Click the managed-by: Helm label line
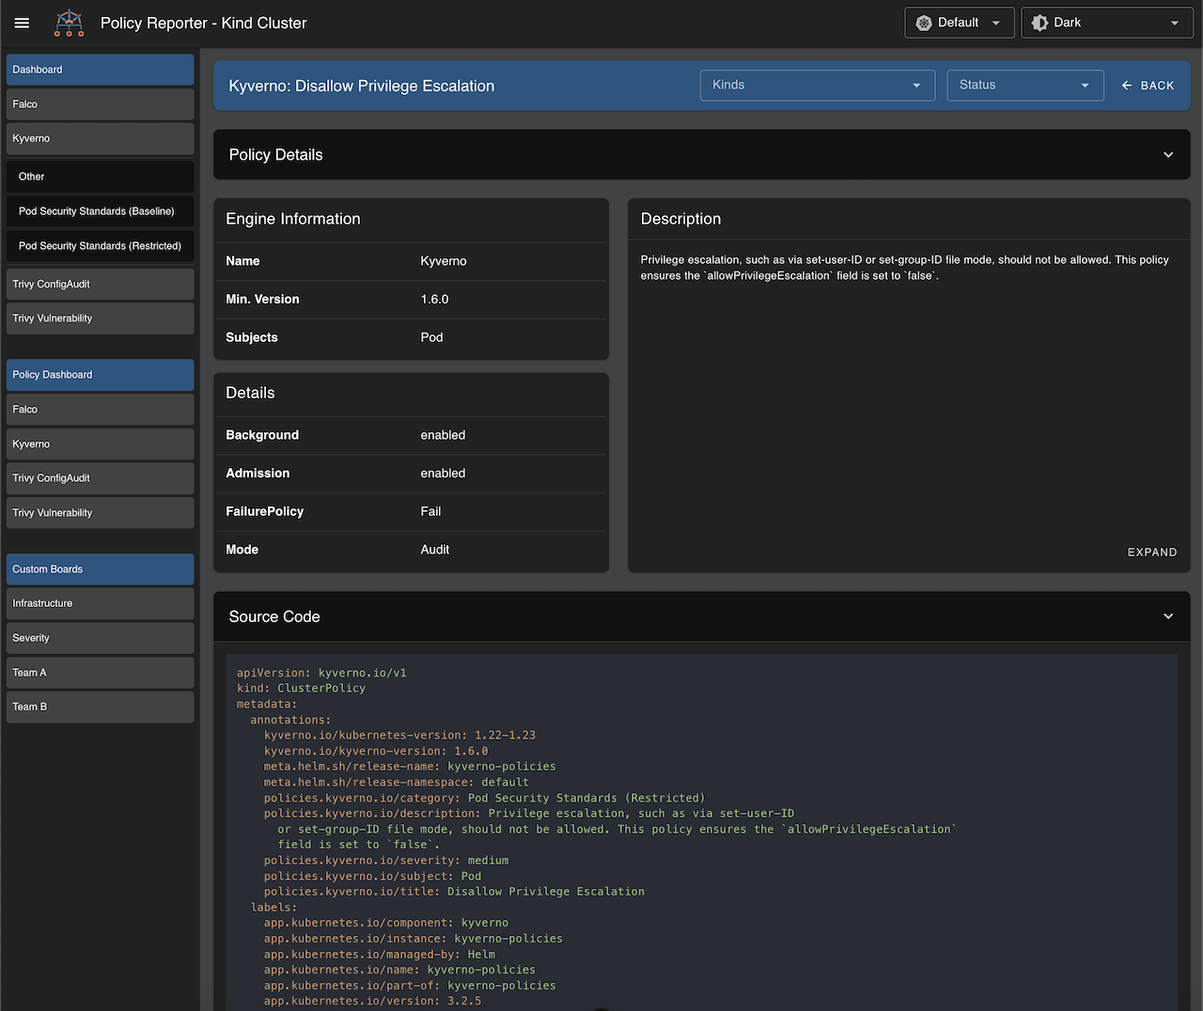 point(380,955)
